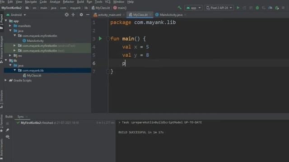Expand com.mayank.myfirstkotlin (androidTest) package
Screen dimensions: 289x162
click(x=15, y=45)
